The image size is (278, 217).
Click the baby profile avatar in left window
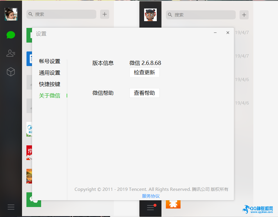(x=11, y=14)
